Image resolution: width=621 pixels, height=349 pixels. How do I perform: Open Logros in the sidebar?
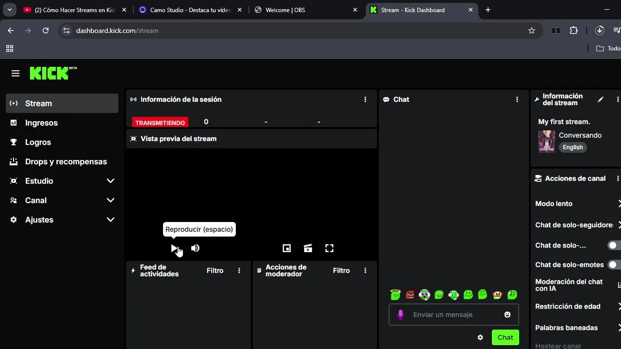tap(62, 142)
